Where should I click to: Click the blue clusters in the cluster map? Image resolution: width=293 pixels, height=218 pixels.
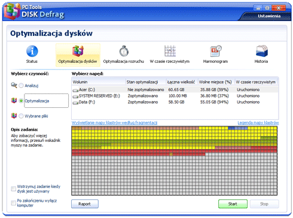pos(237,128)
